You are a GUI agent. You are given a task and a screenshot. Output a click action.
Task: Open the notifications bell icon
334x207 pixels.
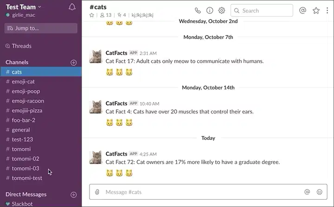[x=72, y=7]
